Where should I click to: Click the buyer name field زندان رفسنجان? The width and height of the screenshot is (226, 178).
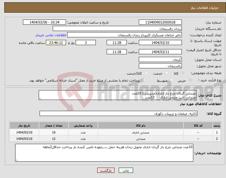tap(117, 28)
